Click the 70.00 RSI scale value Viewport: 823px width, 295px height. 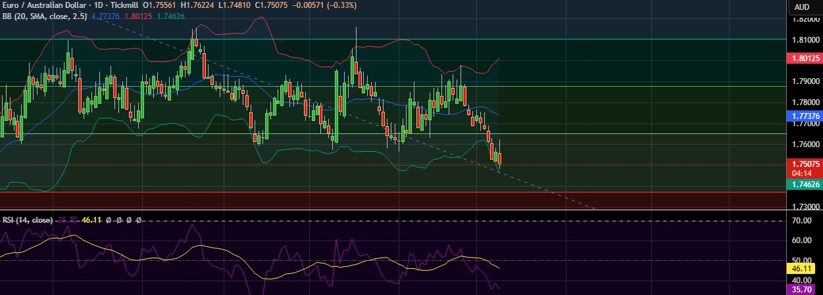(x=801, y=221)
